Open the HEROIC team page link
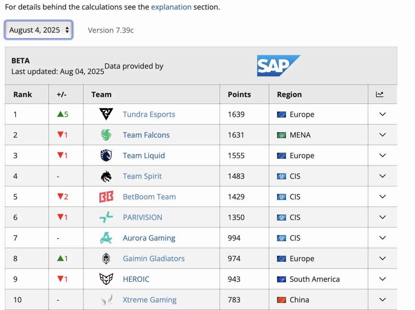Viewport: 415px width, 310px height. tap(136, 279)
